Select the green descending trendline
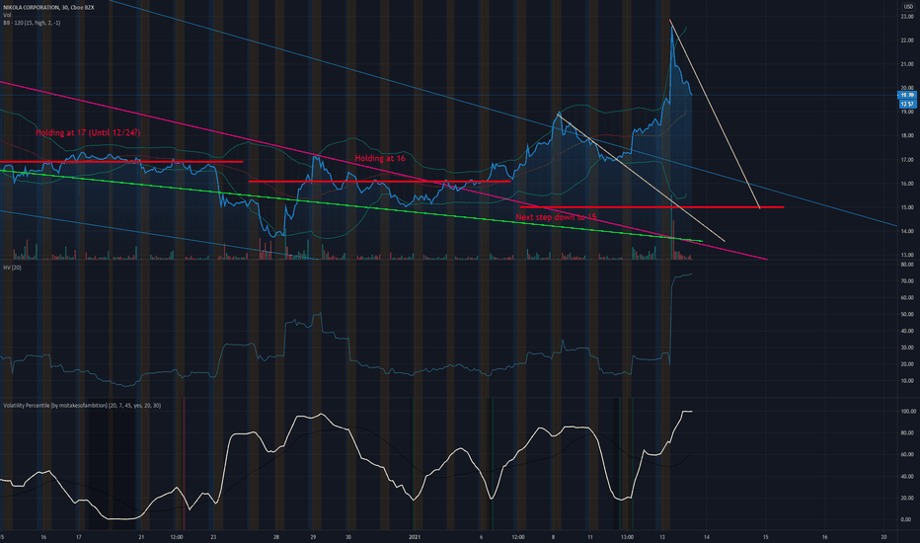Image resolution: width=920 pixels, height=543 pixels. pos(352,205)
